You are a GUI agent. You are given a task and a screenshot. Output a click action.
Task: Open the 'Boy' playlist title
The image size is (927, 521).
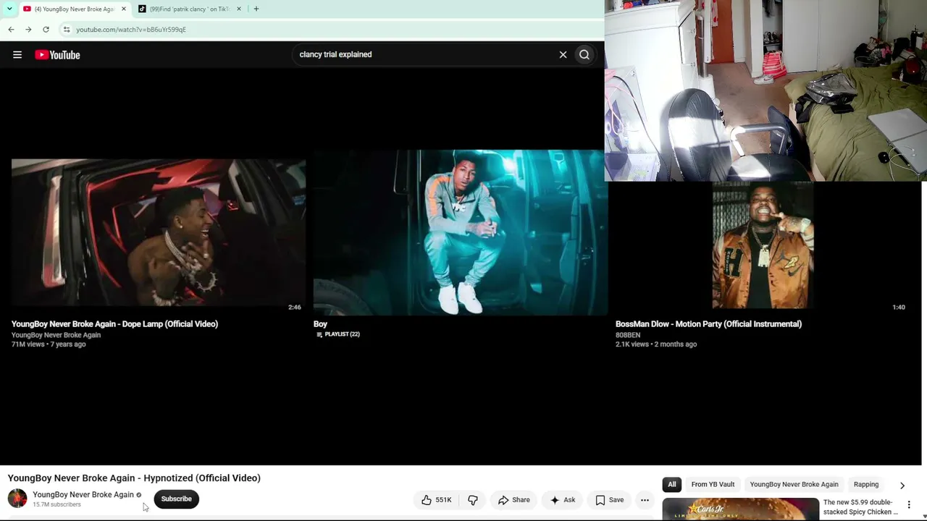pos(320,324)
